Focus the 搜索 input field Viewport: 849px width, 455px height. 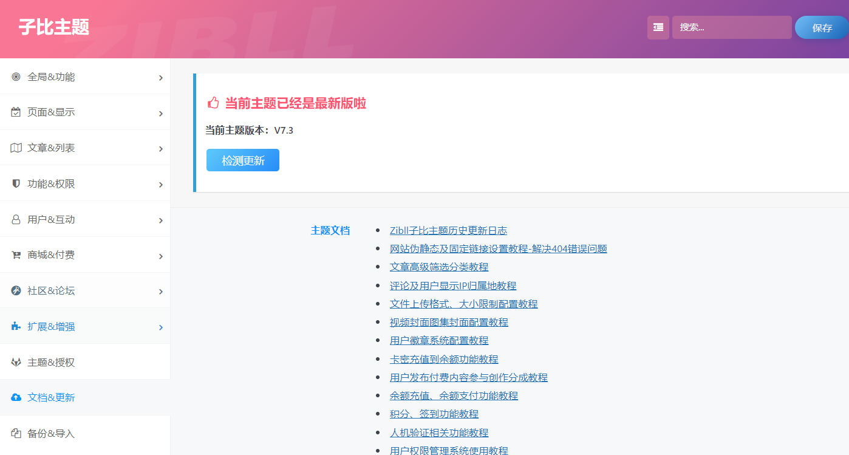[731, 27]
